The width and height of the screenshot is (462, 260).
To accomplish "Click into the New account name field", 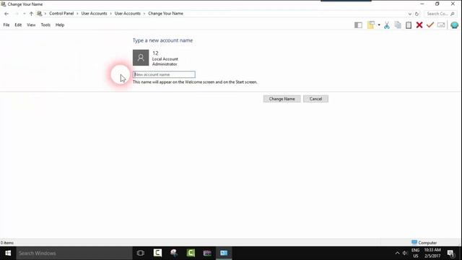I will pyautogui.click(x=164, y=74).
